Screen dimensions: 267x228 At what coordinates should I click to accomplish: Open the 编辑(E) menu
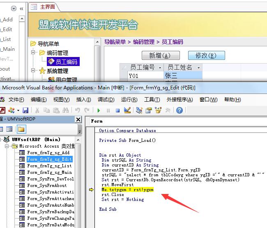tap(39, 100)
